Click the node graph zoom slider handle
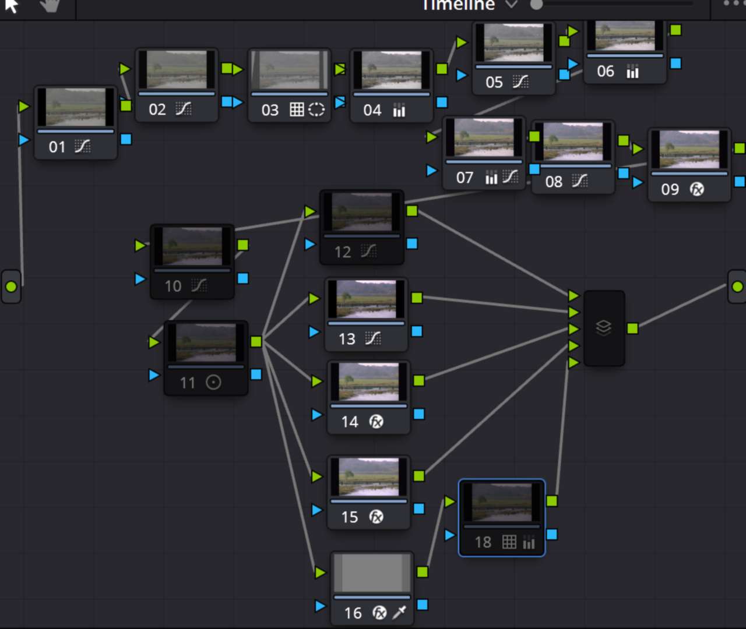 537,5
